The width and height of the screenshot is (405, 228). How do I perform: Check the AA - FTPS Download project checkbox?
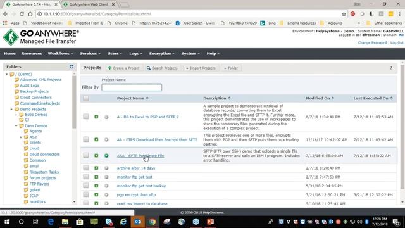tap(86, 139)
